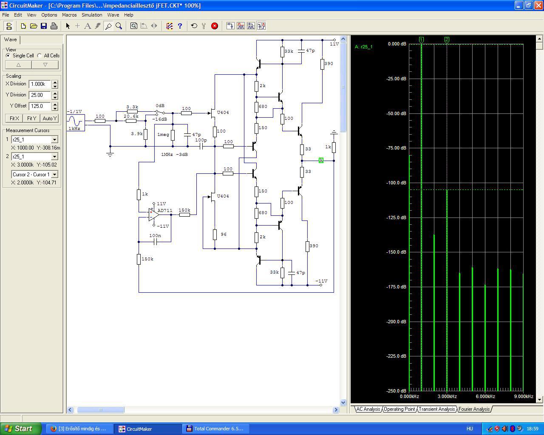Expand the Cursor 2 - Cursor 1 dropdown
Viewport: 544px width, 435px height.
[54, 175]
